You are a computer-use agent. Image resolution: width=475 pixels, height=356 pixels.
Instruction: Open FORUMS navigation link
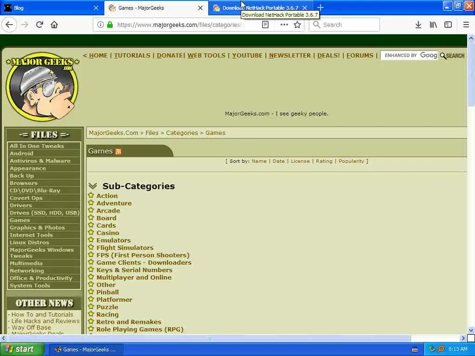360,56
